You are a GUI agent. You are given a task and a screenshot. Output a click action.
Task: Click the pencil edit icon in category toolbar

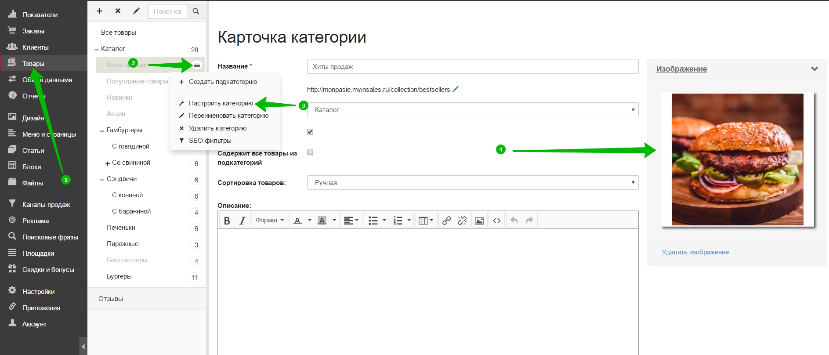(137, 11)
